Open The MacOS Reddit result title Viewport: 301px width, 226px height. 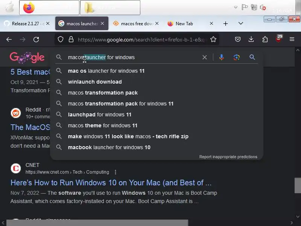(30, 127)
